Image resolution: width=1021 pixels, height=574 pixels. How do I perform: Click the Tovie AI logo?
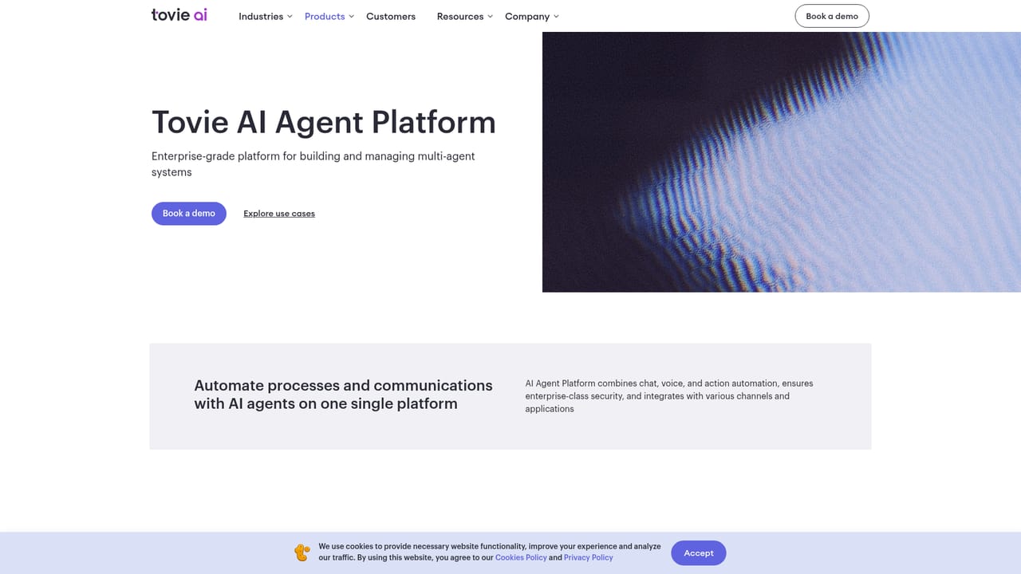(x=179, y=14)
